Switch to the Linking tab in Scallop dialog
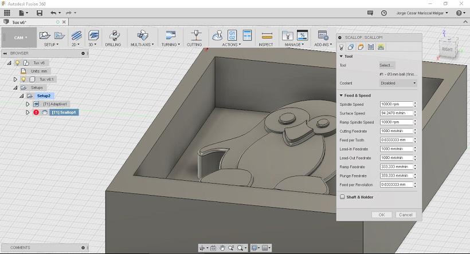470x254 pixels. [x=381, y=47]
